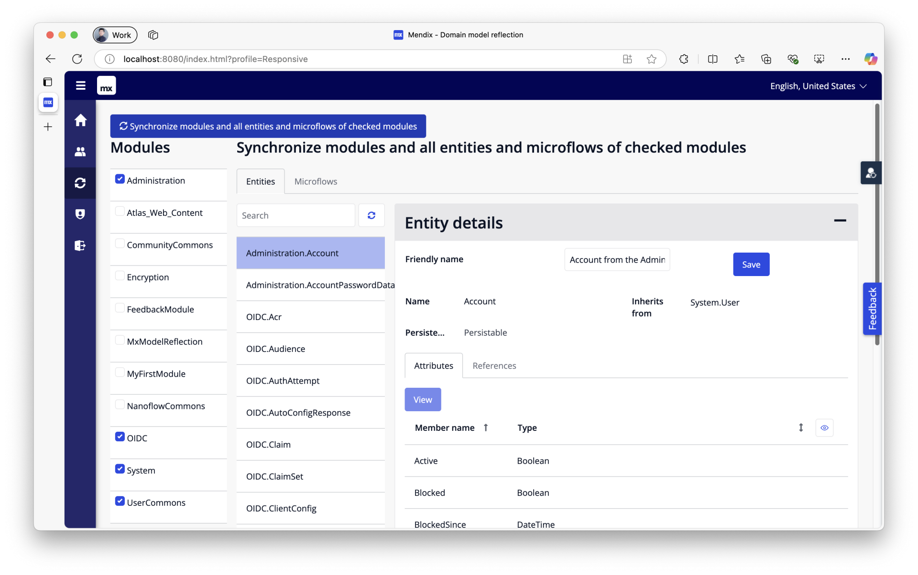Uncheck the UserCommons module

click(x=120, y=501)
